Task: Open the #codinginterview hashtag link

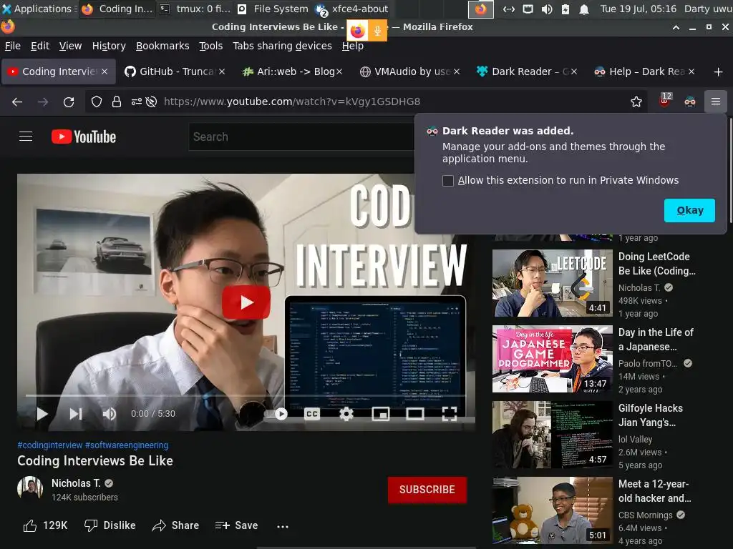Action: [x=49, y=445]
